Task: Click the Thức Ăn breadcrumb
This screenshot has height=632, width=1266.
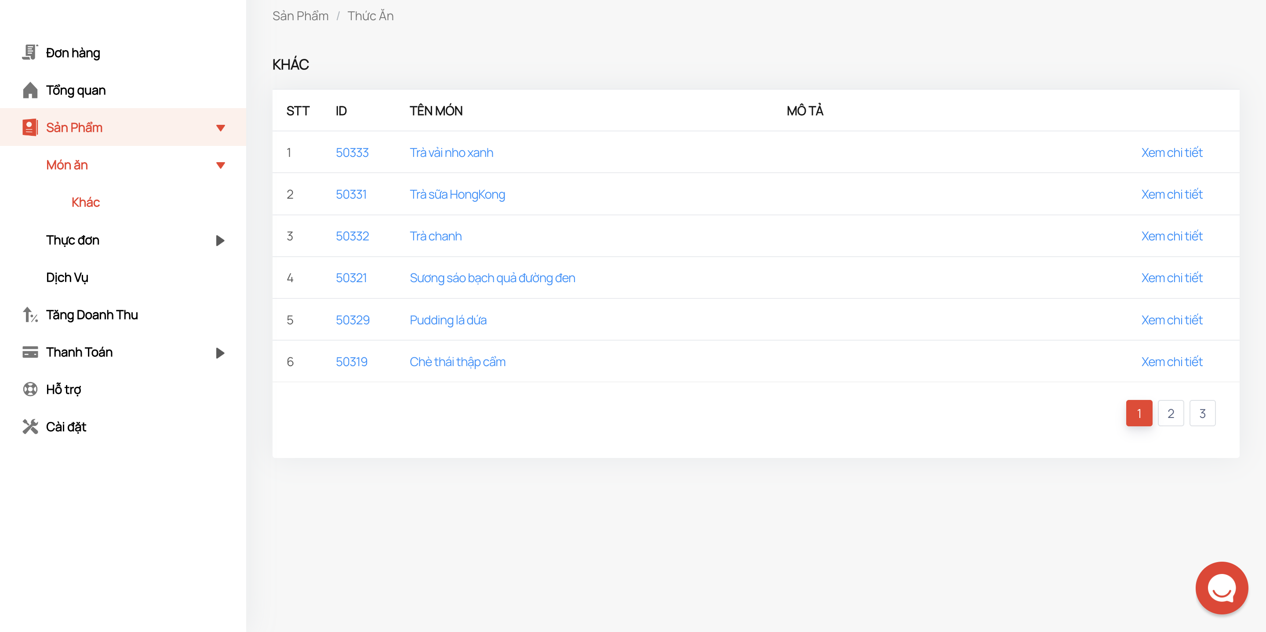Action: click(x=370, y=16)
